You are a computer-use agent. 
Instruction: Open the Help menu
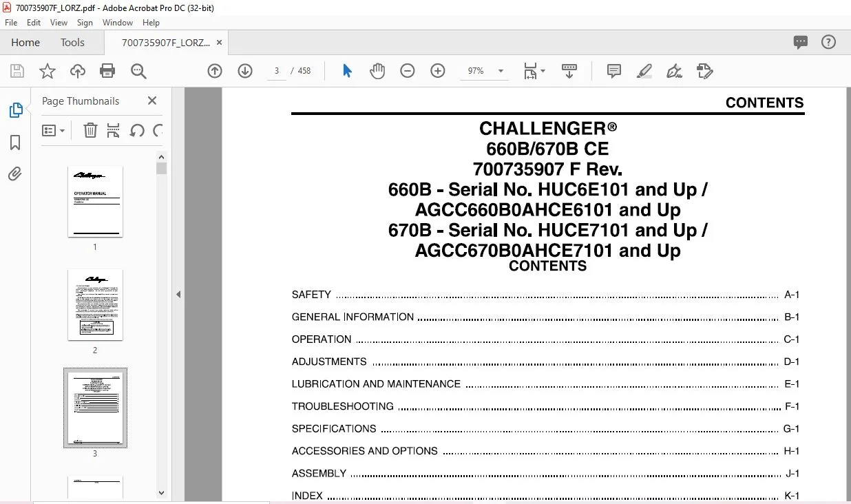coord(151,23)
